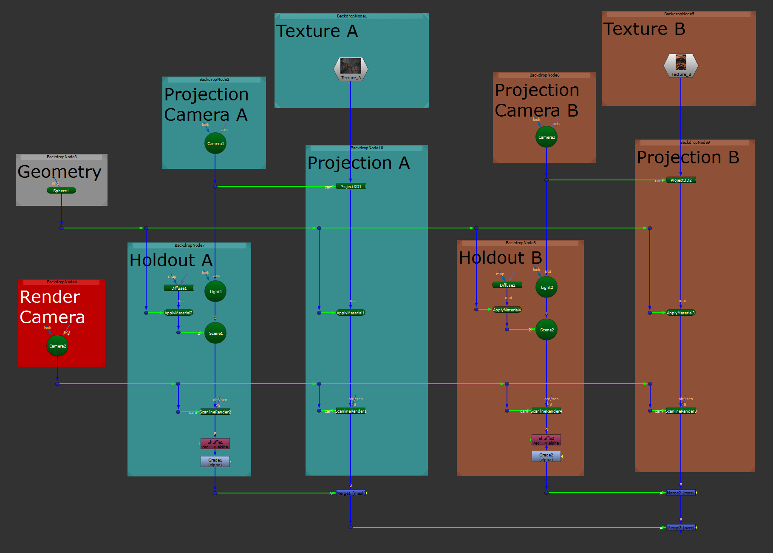Select the BackdropNode10 title bar
Image resolution: width=773 pixels, height=553 pixels.
point(367,148)
